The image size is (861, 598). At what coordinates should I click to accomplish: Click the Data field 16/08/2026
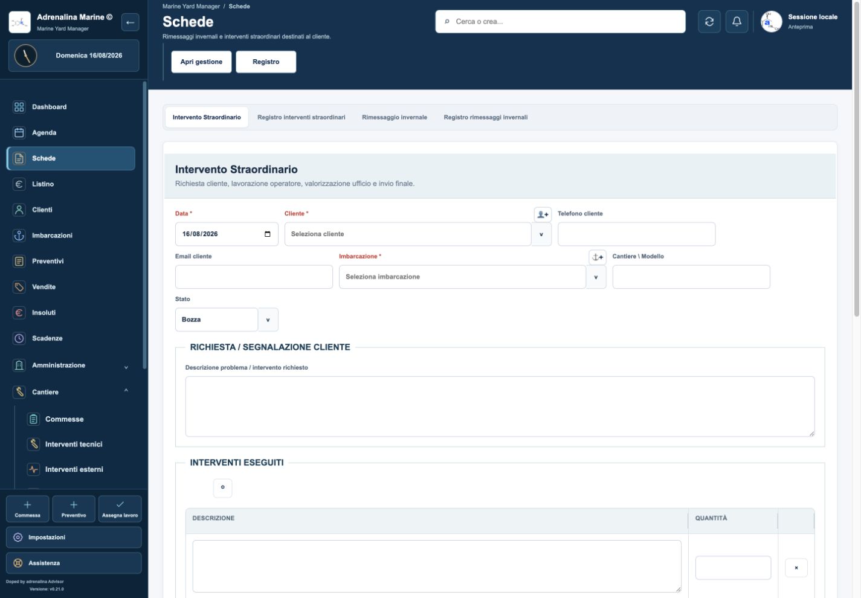pos(227,234)
